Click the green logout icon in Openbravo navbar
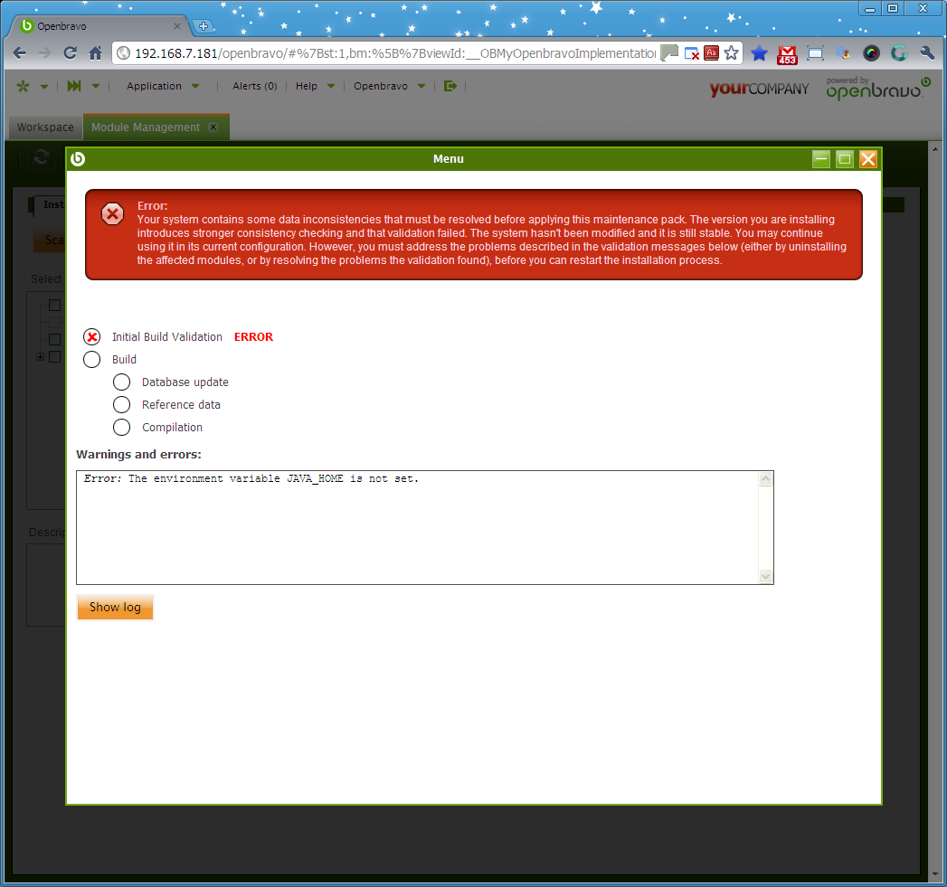 pos(450,86)
